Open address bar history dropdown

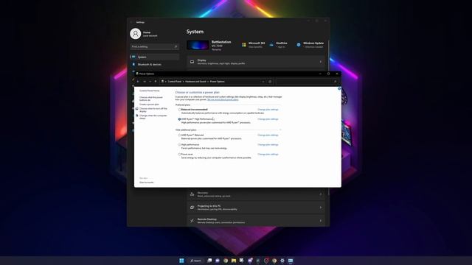tap(263, 82)
